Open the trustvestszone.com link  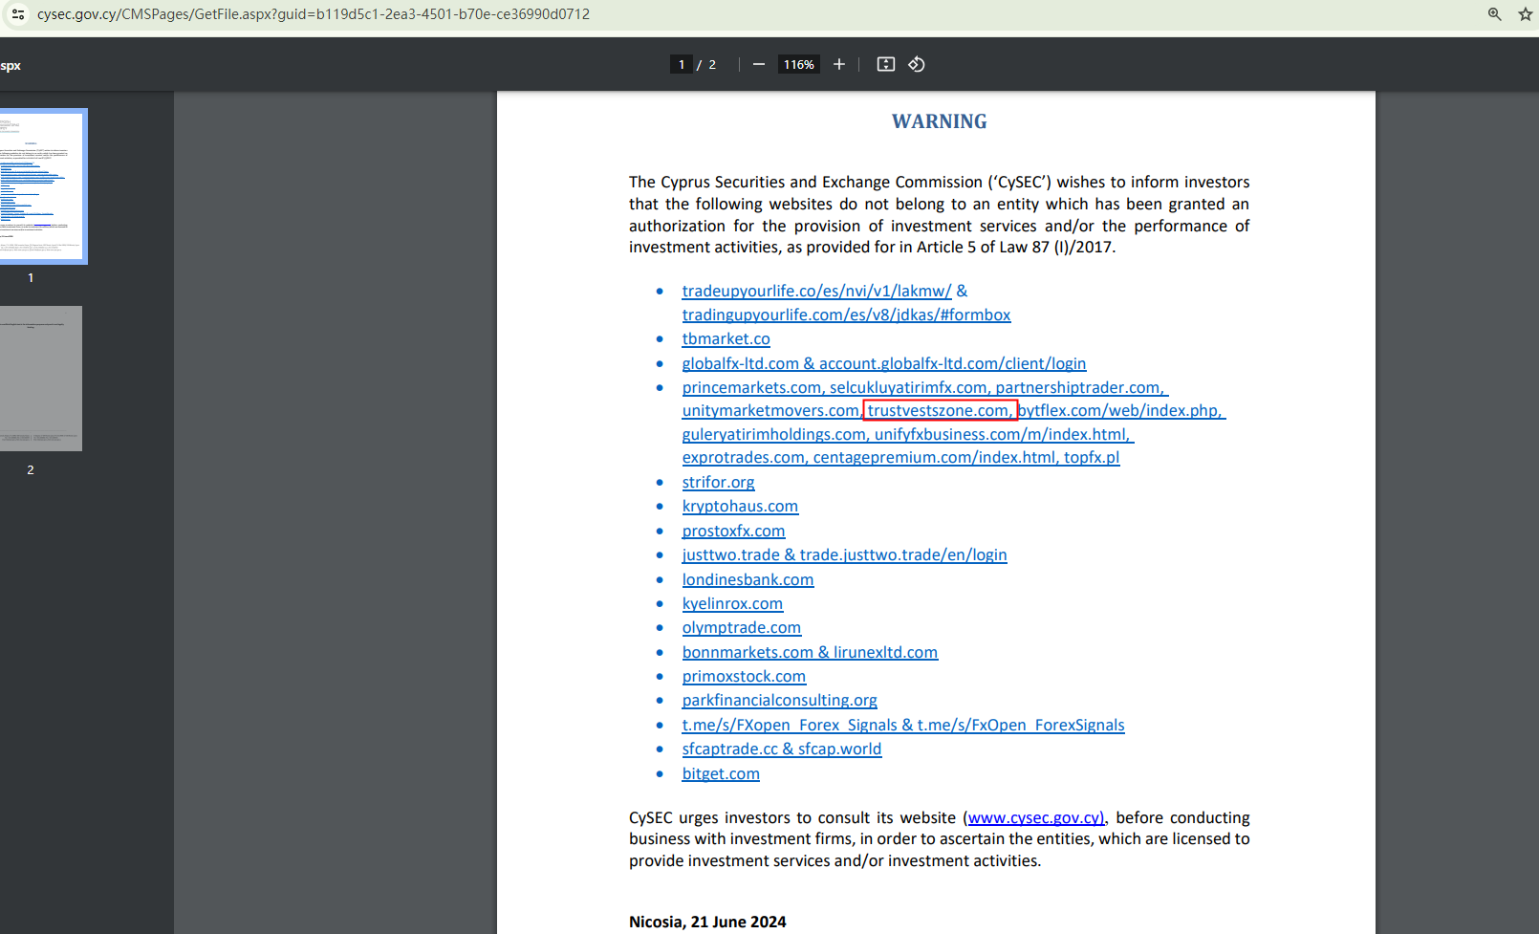(940, 410)
